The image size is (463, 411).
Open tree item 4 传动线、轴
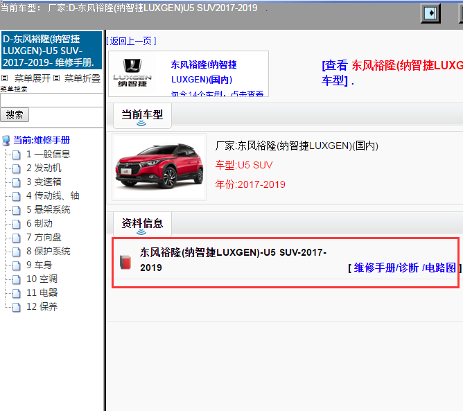53,195
